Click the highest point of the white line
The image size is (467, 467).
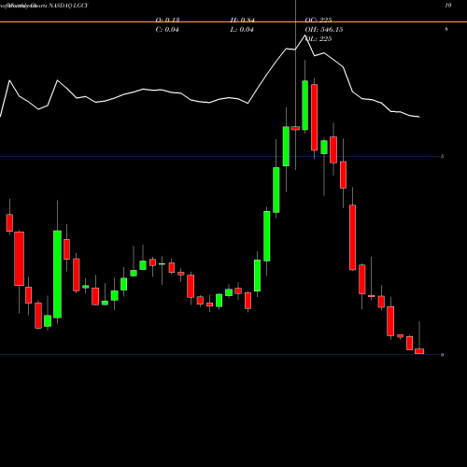coord(304,35)
